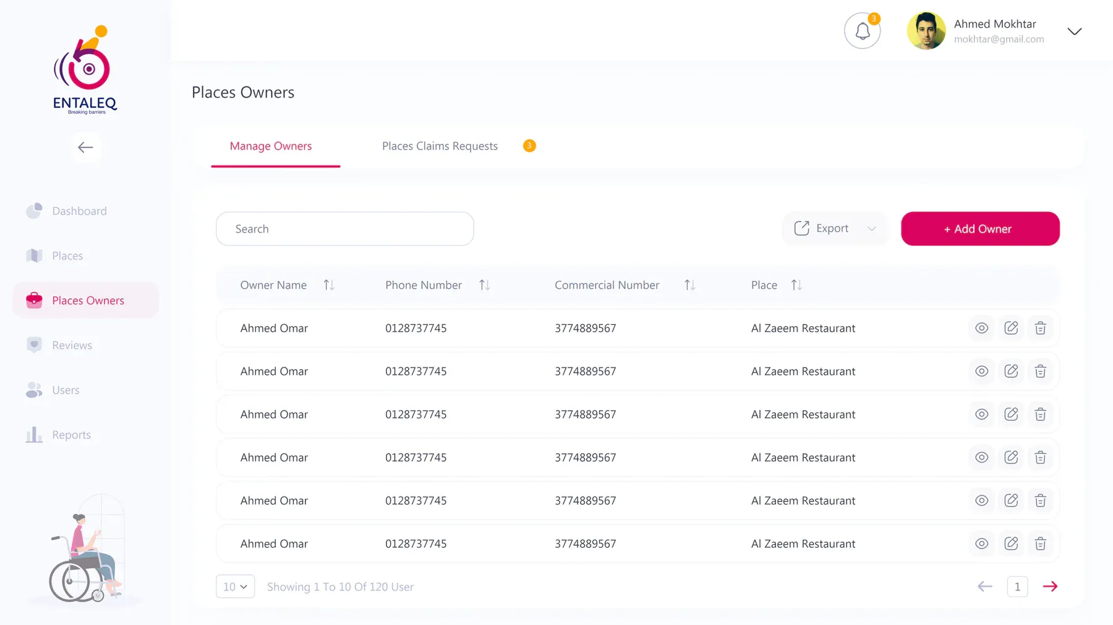
Task: Click the orange claims count badge
Action: tap(529, 146)
